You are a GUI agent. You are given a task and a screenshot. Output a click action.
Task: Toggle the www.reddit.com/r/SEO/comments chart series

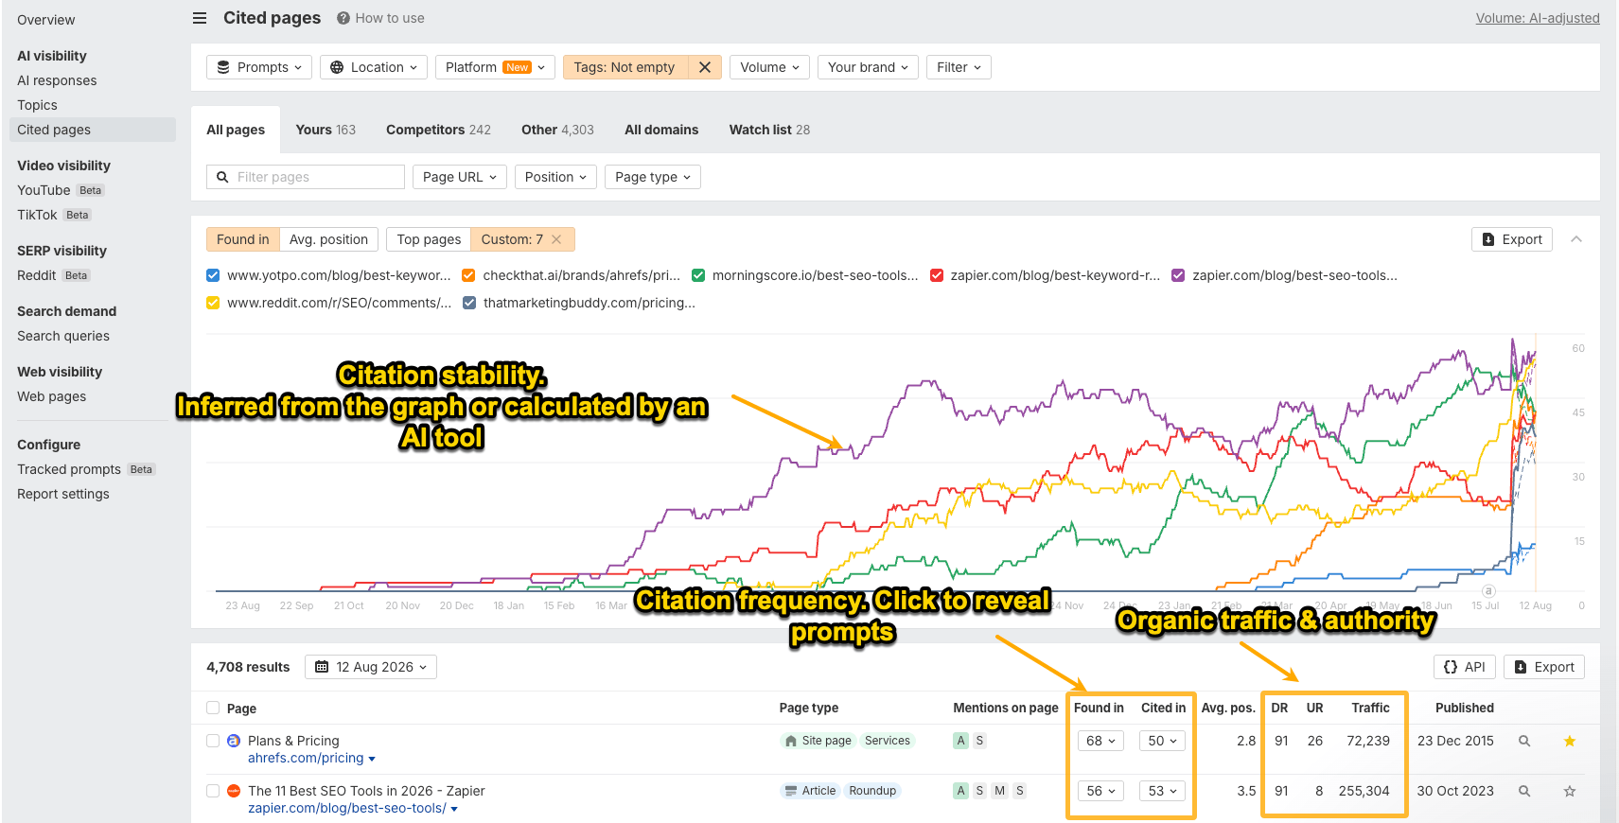click(213, 303)
